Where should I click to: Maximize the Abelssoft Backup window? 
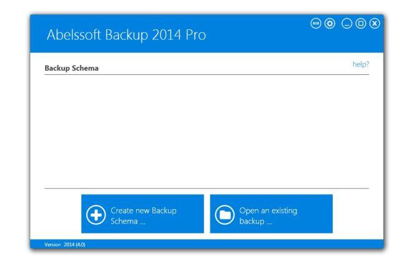(x=361, y=23)
